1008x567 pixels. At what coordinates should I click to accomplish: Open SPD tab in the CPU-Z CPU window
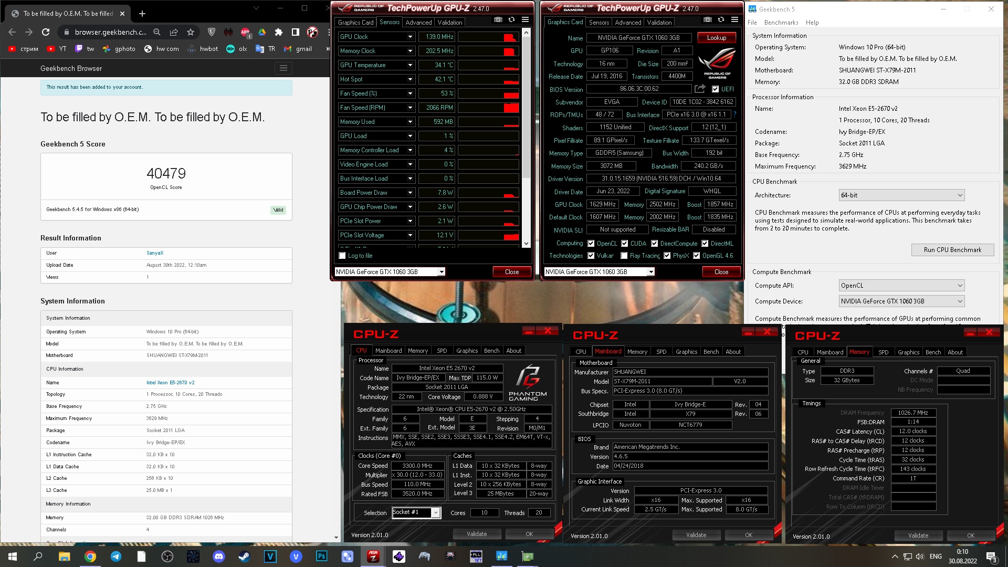[x=442, y=351]
